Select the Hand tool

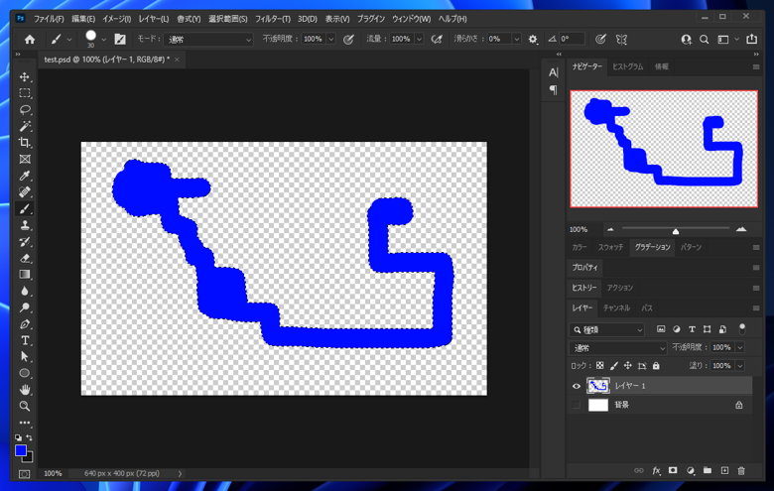click(25, 390)
